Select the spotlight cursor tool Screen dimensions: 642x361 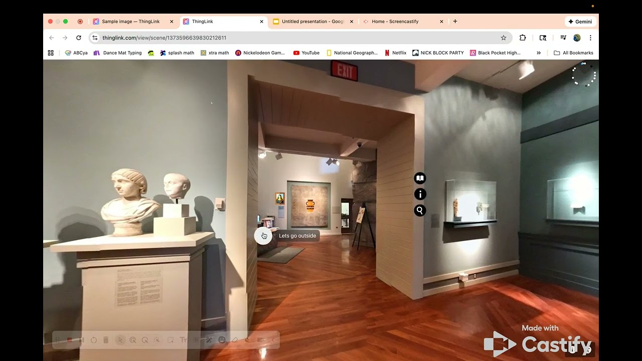(x=145, y=340)
